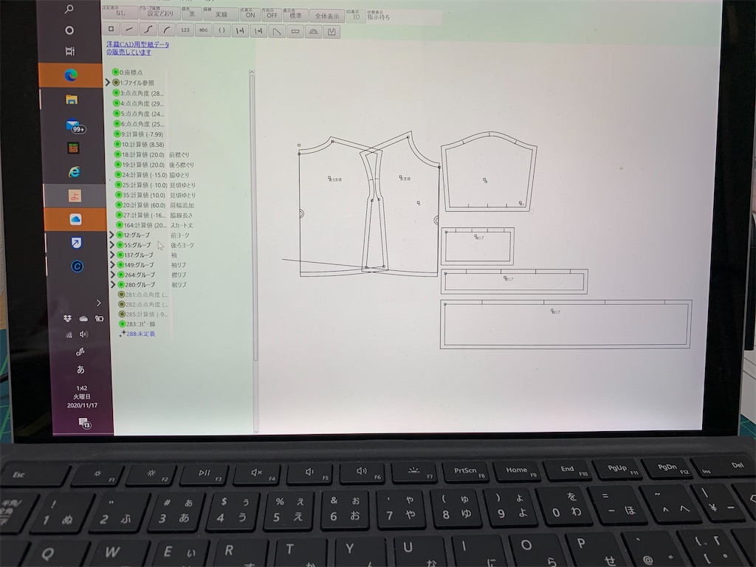756x567 pixels.
Task: Click the abc text tool
Action: click(204, 30)
